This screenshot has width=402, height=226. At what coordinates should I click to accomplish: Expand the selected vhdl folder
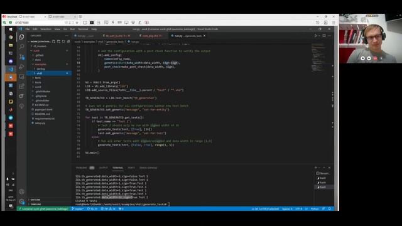(49, 73)
